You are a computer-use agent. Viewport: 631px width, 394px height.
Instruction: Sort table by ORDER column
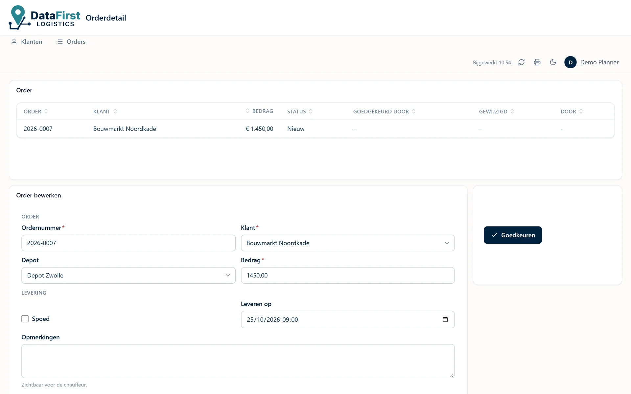click(x=36, y=111)
